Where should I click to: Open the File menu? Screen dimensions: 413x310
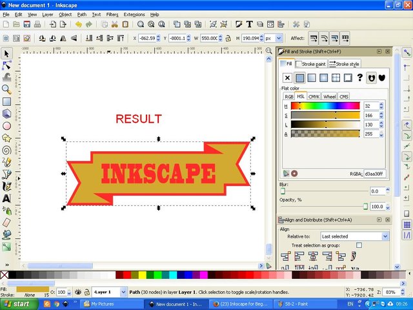click(6, 14)
